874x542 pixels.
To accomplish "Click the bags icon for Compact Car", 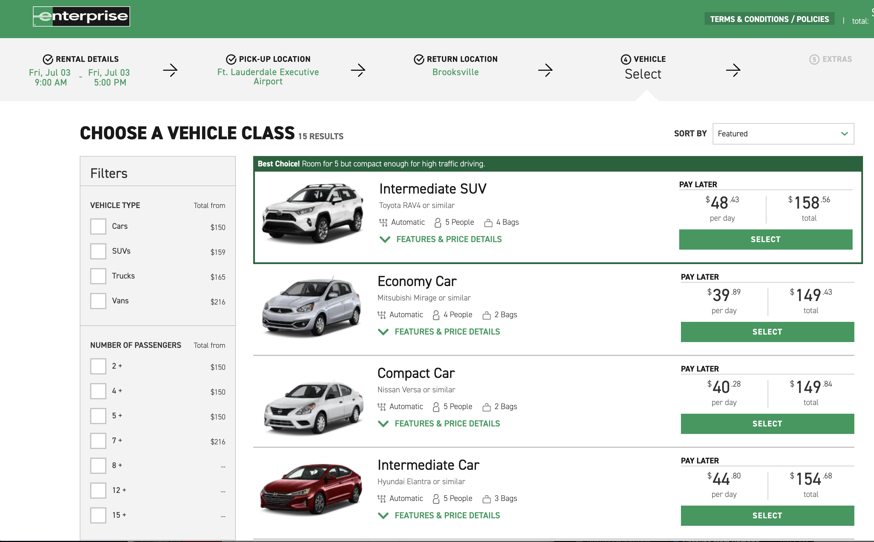I will (x=486, y=407).
